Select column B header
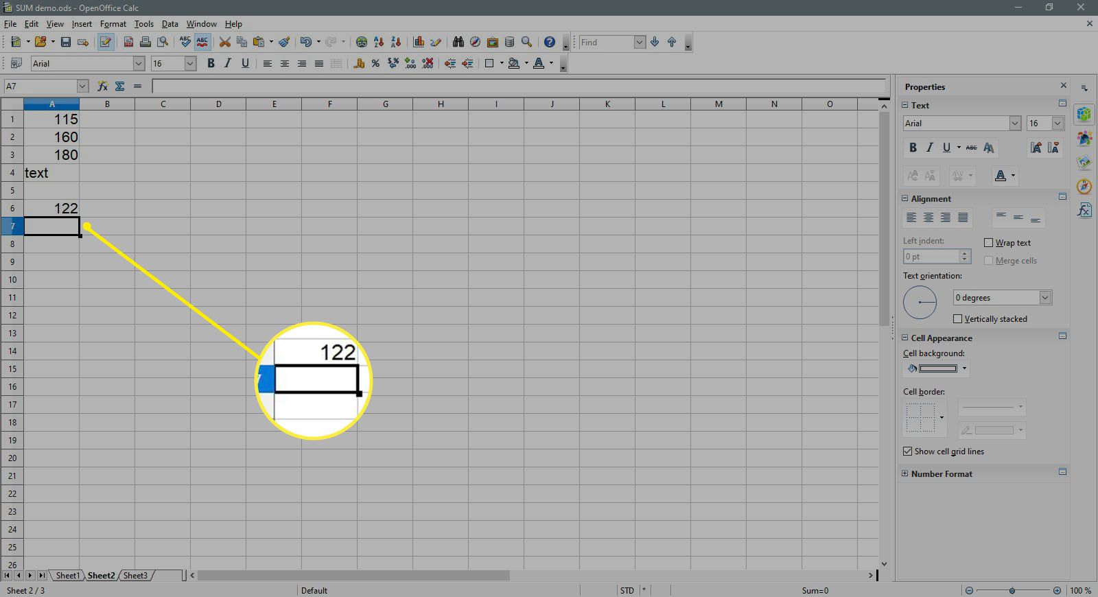 click(107, 104)
